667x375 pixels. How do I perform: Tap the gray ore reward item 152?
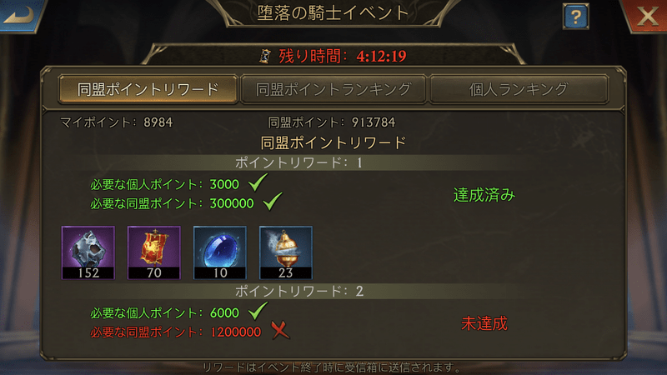coord(88,252)
